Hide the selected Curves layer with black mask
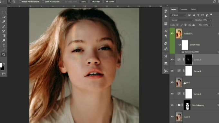This screenshot has width=219, height=123. click(172, 59)
